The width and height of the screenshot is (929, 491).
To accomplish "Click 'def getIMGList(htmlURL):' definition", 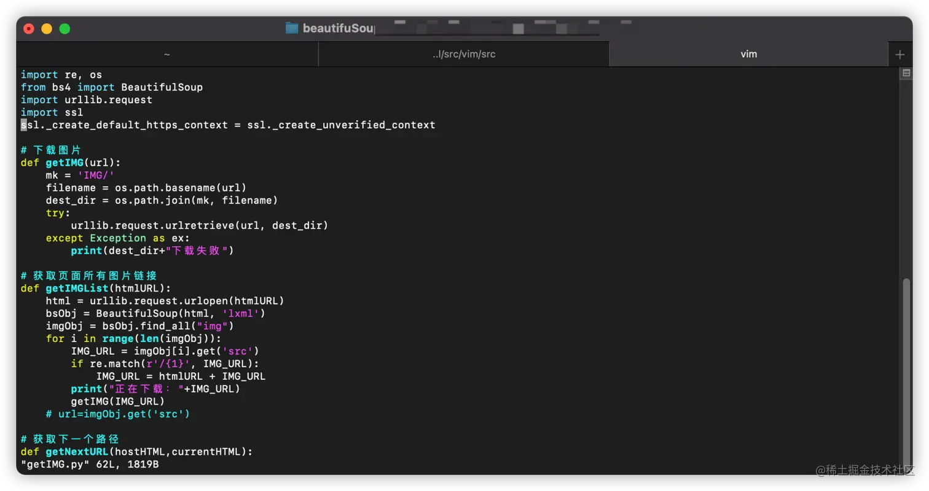I will pyautogui.click(x=96, y=288).
